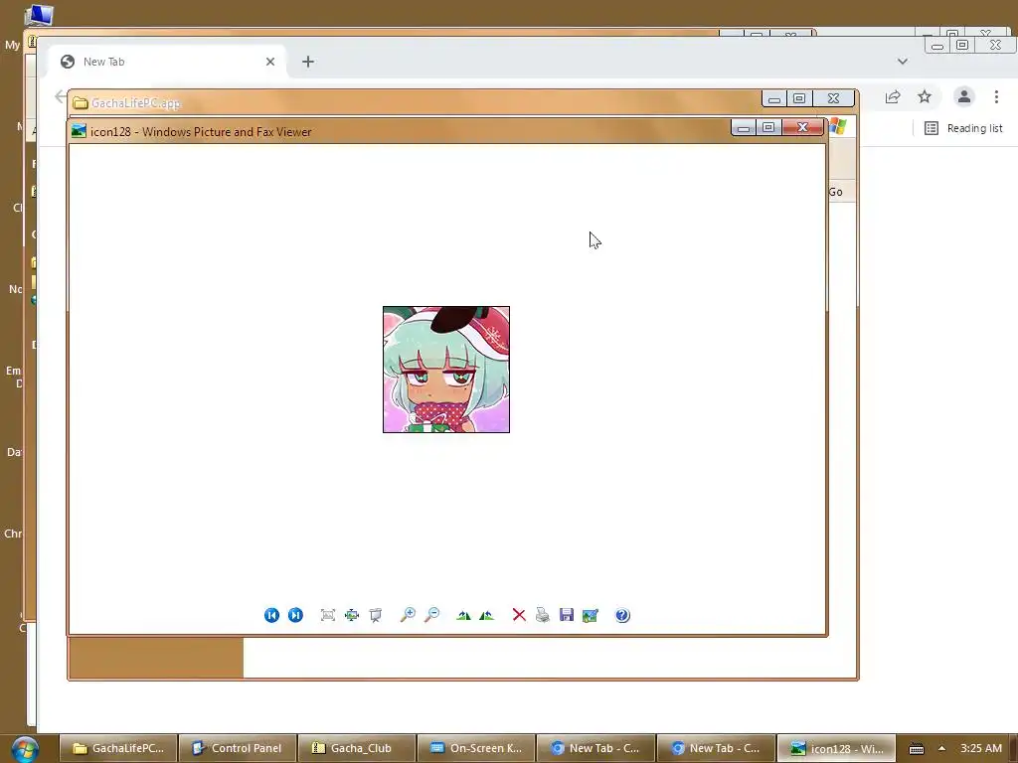
Task: Bookmark this page with star icon
Action: pyautogui.click(x=925, y=97)
